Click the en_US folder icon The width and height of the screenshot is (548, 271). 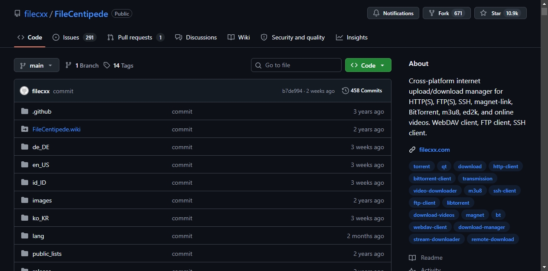[x=24, y=165]
